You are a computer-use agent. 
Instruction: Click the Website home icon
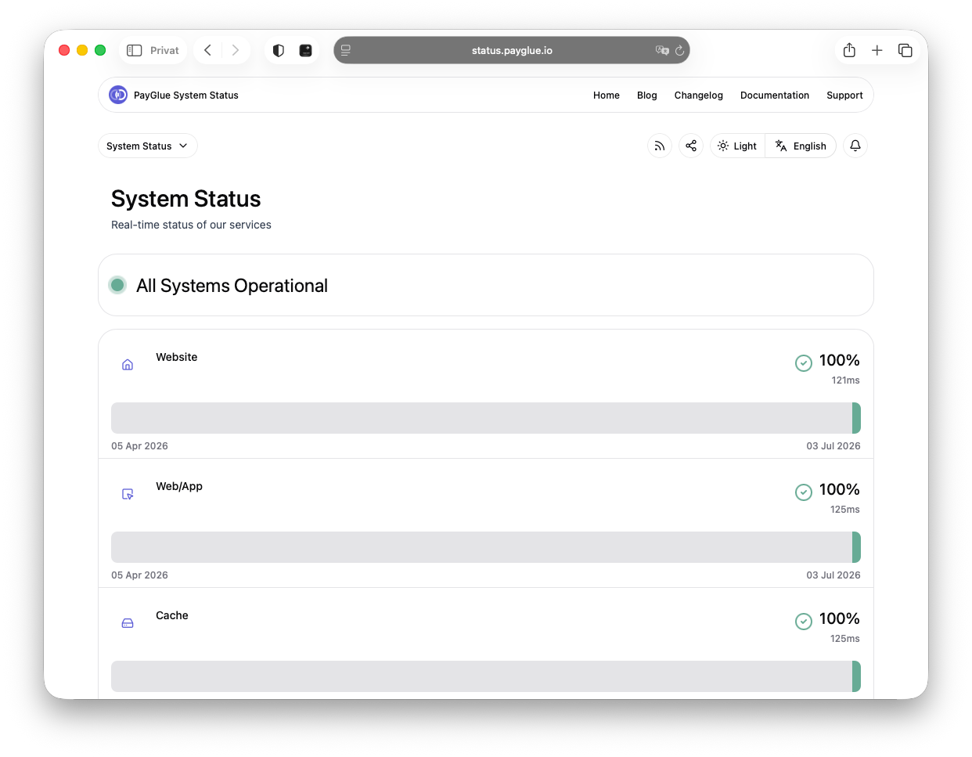pyautogui.click(x=128, y=365)
